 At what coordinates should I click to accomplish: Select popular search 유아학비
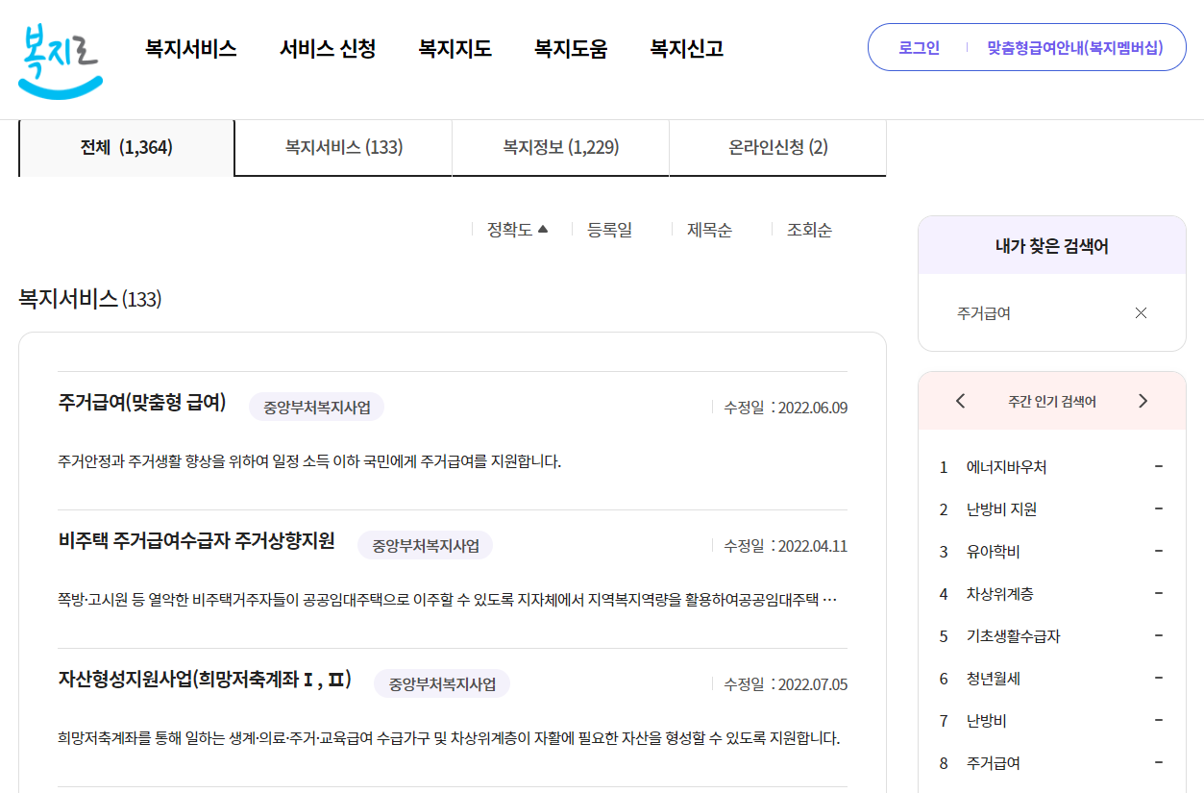click(993, 552)
